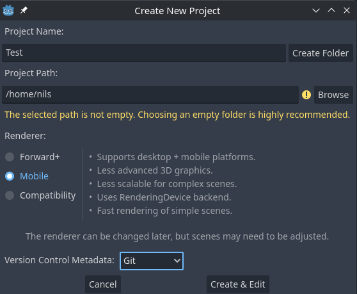Click Create & Edit button
The height and width of the screenshot is (294, 357).
click(x=238, y=284)
